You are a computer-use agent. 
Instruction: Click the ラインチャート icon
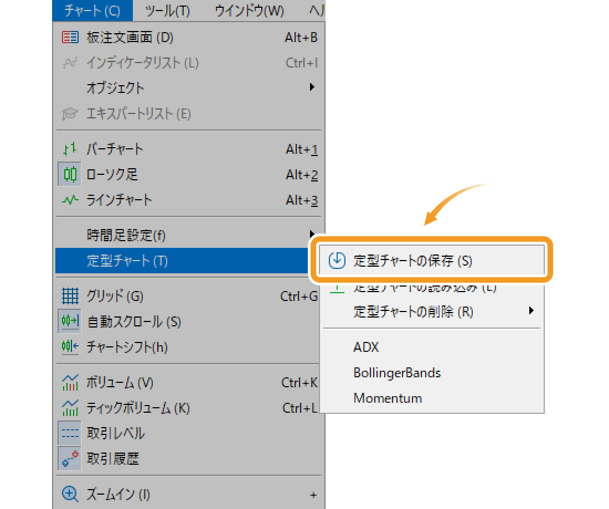[x=70, y=200]
